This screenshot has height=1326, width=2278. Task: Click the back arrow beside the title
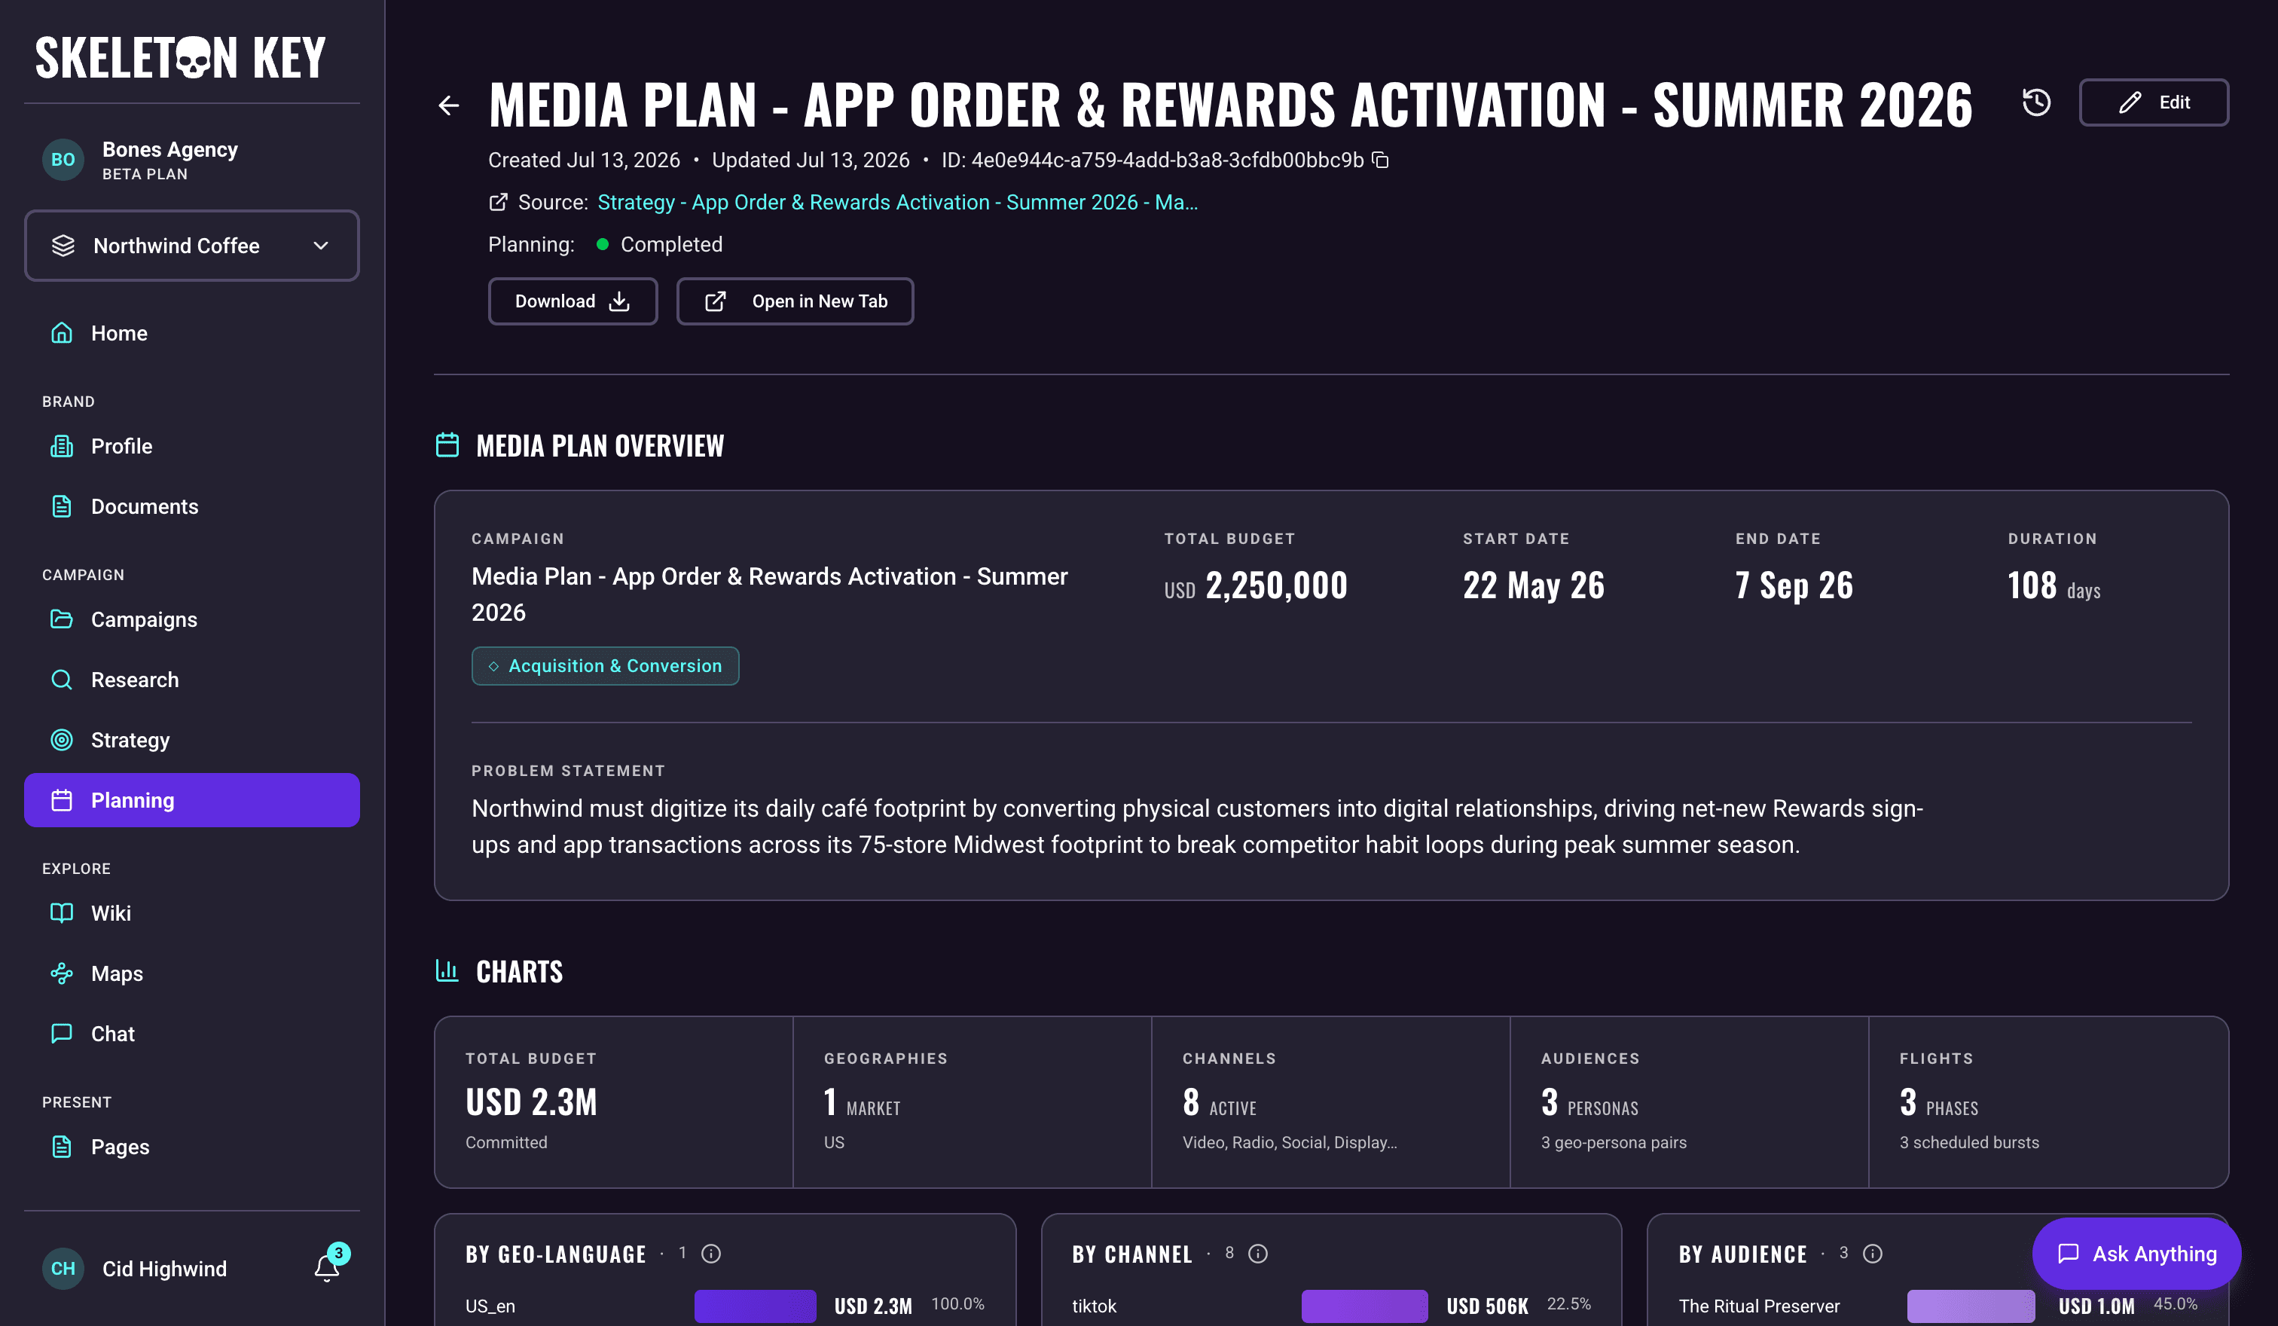[x=448, y=105]
